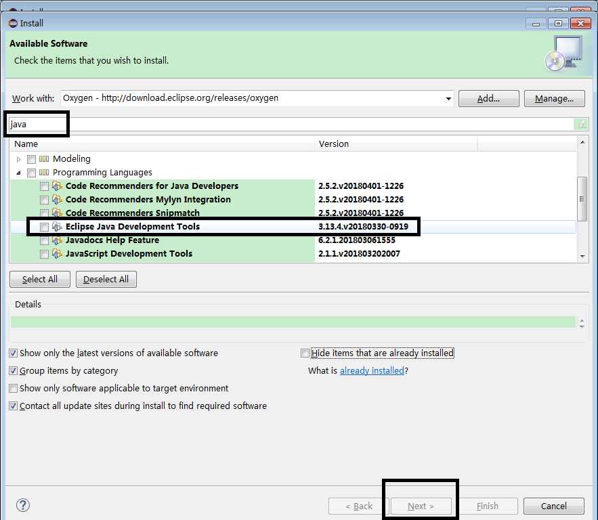
Task: Open the Work with repository dropdown
Action: point(448,97)
